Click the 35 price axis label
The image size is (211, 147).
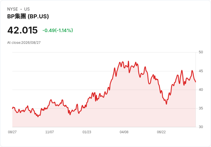click(201, 108)
